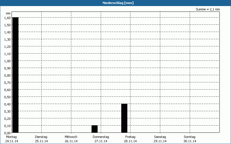Screen dimensions: 231x144
Task: Click the 1,30 y-axis value
Action: [8, 39]
